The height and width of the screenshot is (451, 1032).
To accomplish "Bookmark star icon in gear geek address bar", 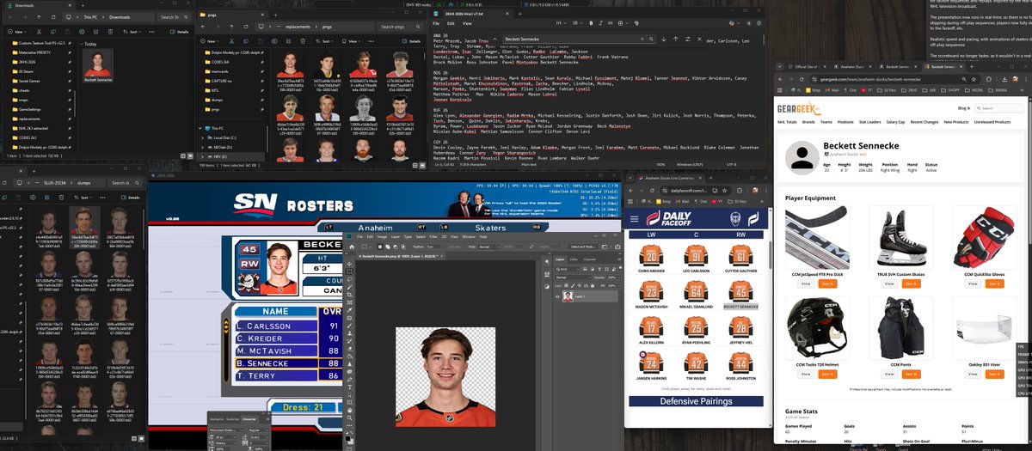I will pyautogui.click(x=974, y=79).
